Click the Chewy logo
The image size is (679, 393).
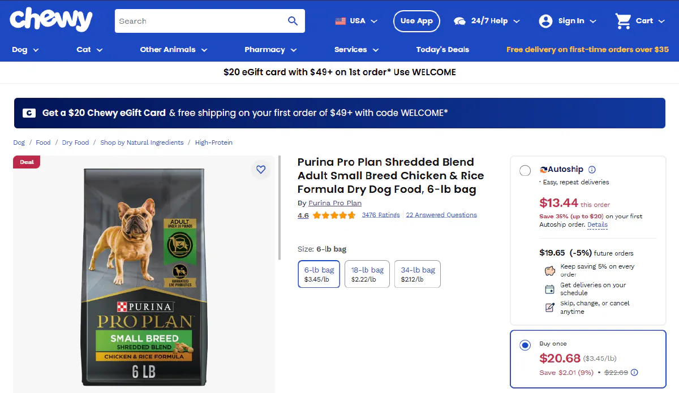point(51,20)
